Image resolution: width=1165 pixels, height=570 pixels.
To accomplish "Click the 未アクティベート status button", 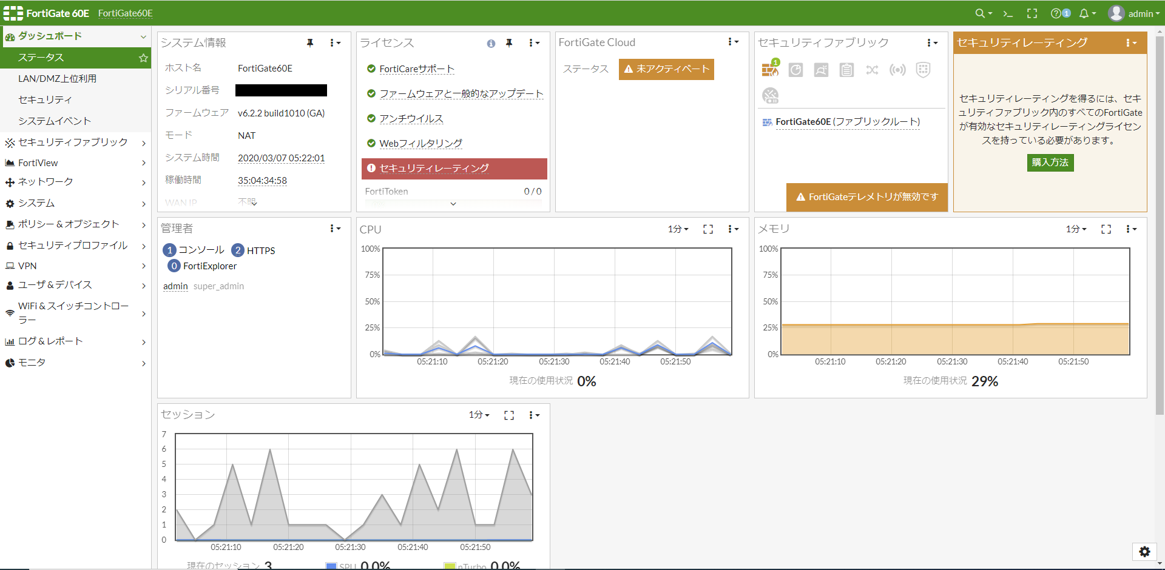I will [x=666, y=69].
